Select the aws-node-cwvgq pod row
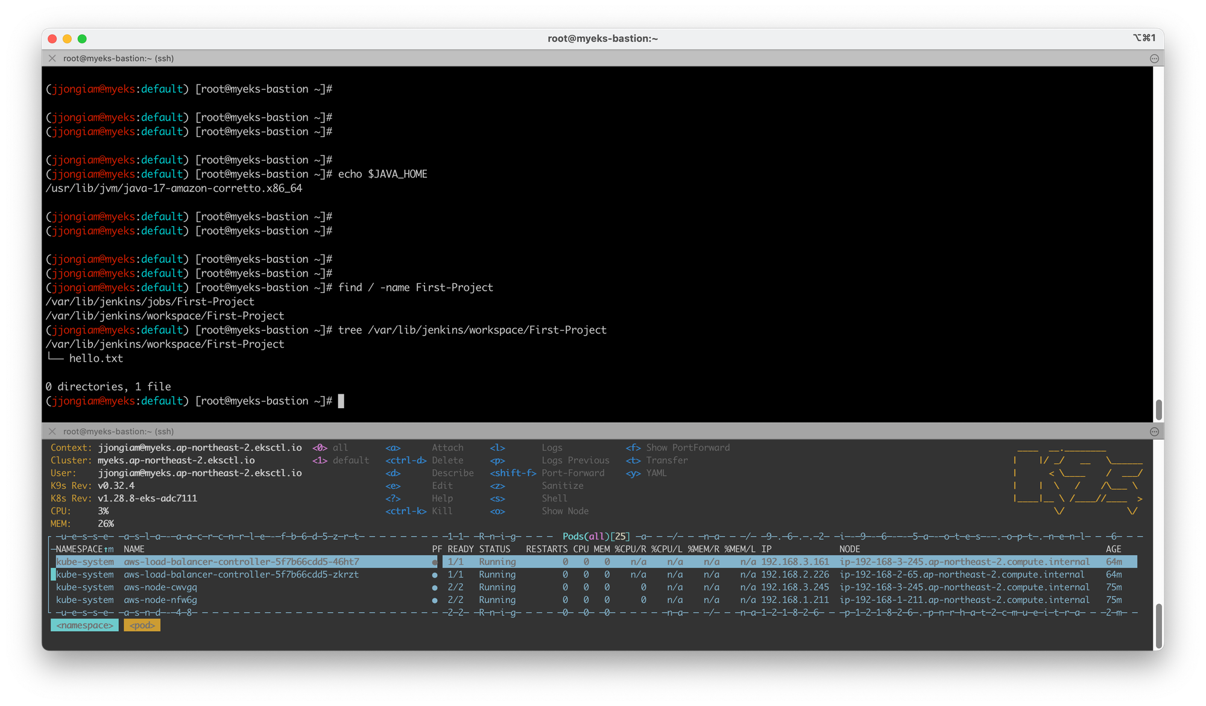Screen dimensions: 1206x706 (x=160, y=587)
